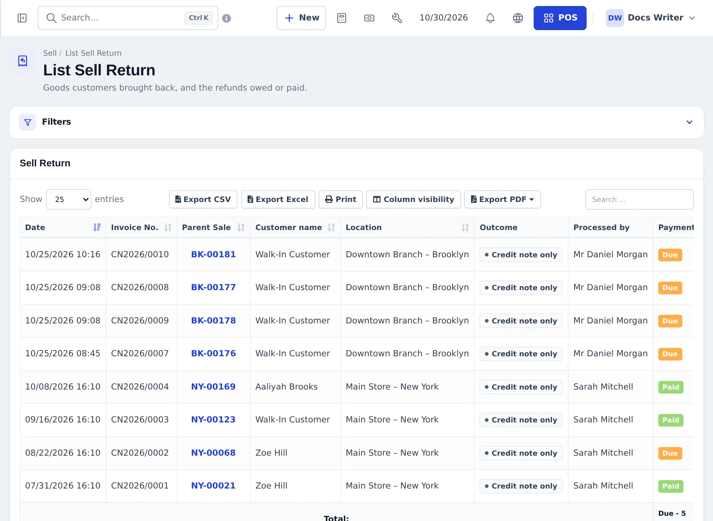Screen dimensions: 713x521
Task: Click the wrench tools icon
Action: [x=397, y=18]
